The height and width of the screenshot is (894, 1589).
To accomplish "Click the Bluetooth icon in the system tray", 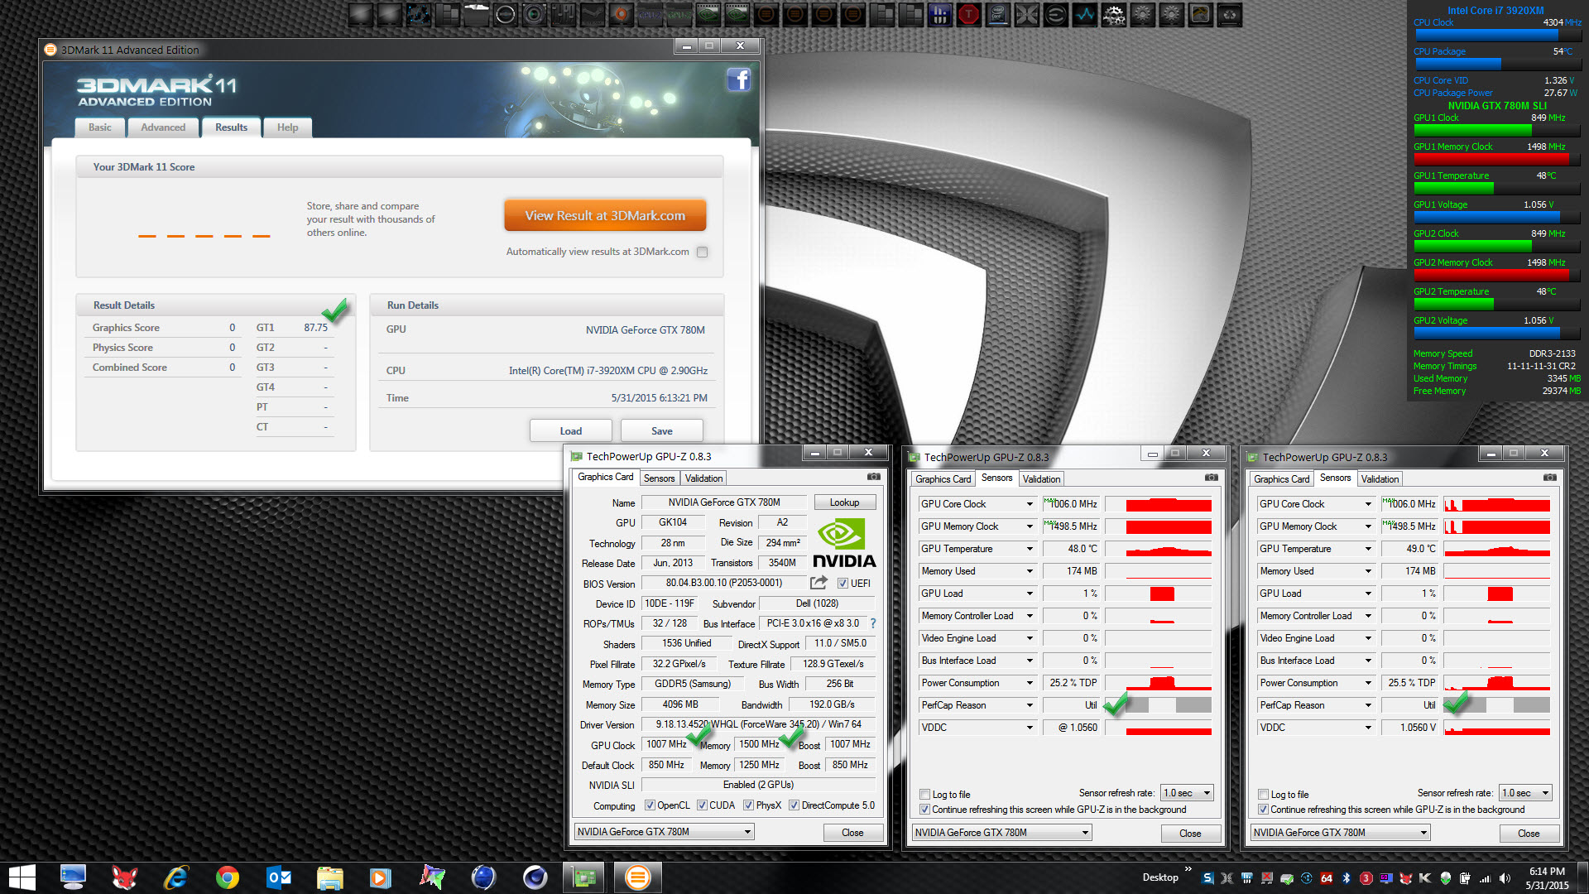I will coord(1347,878).
